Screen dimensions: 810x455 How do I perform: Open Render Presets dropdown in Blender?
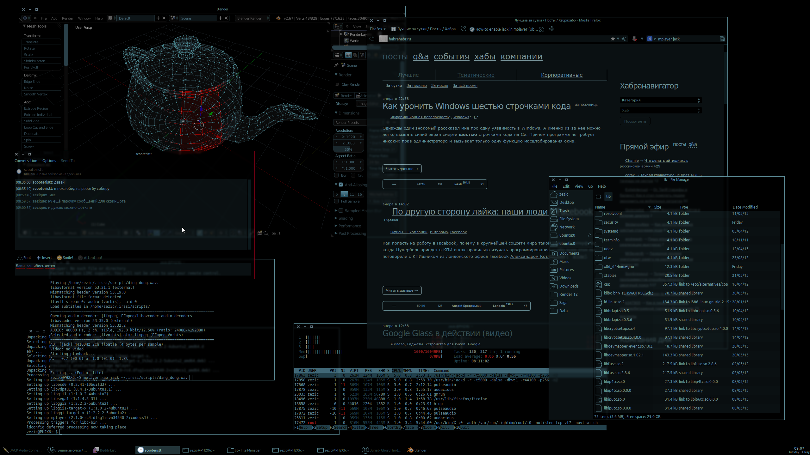[349, 123]
